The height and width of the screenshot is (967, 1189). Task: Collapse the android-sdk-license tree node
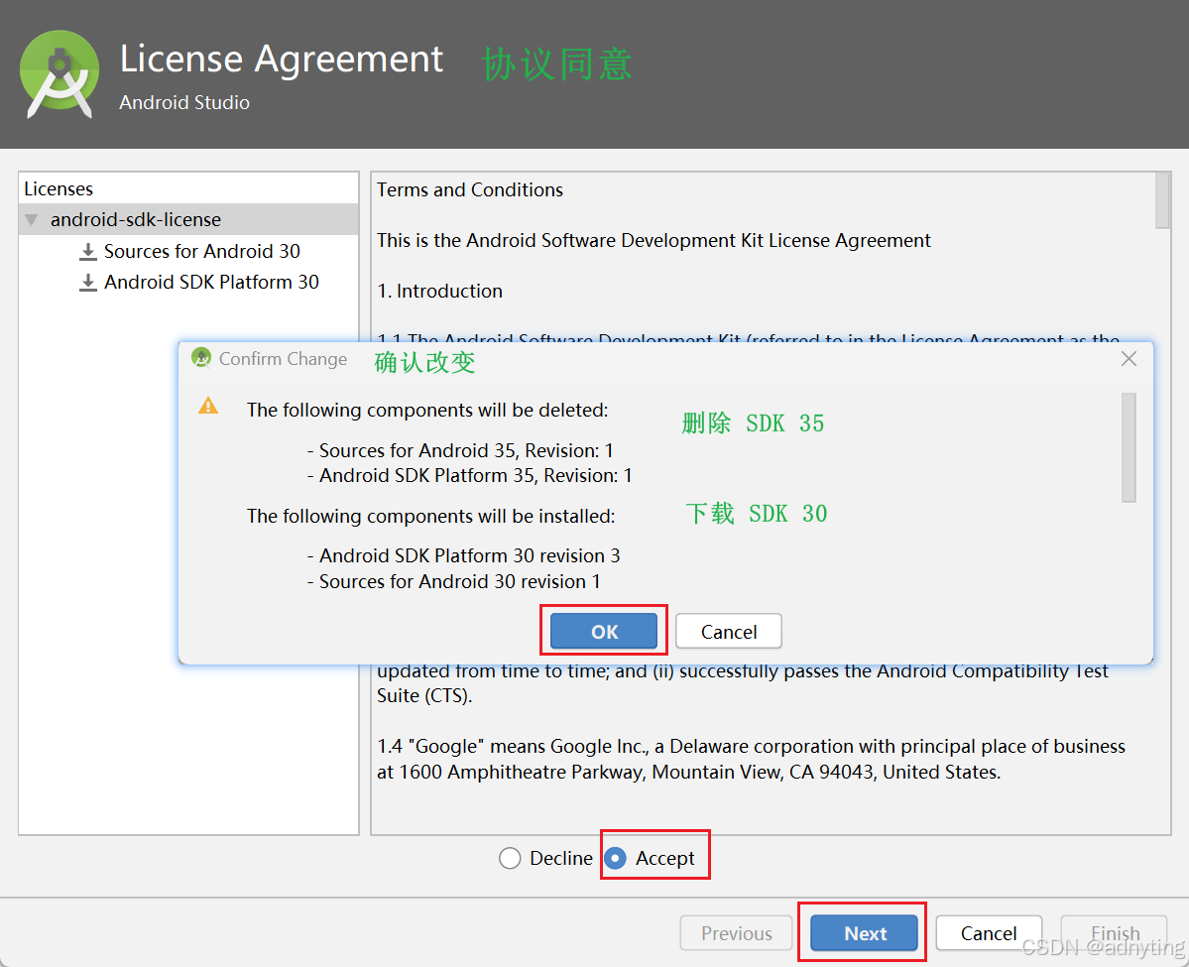31,220
